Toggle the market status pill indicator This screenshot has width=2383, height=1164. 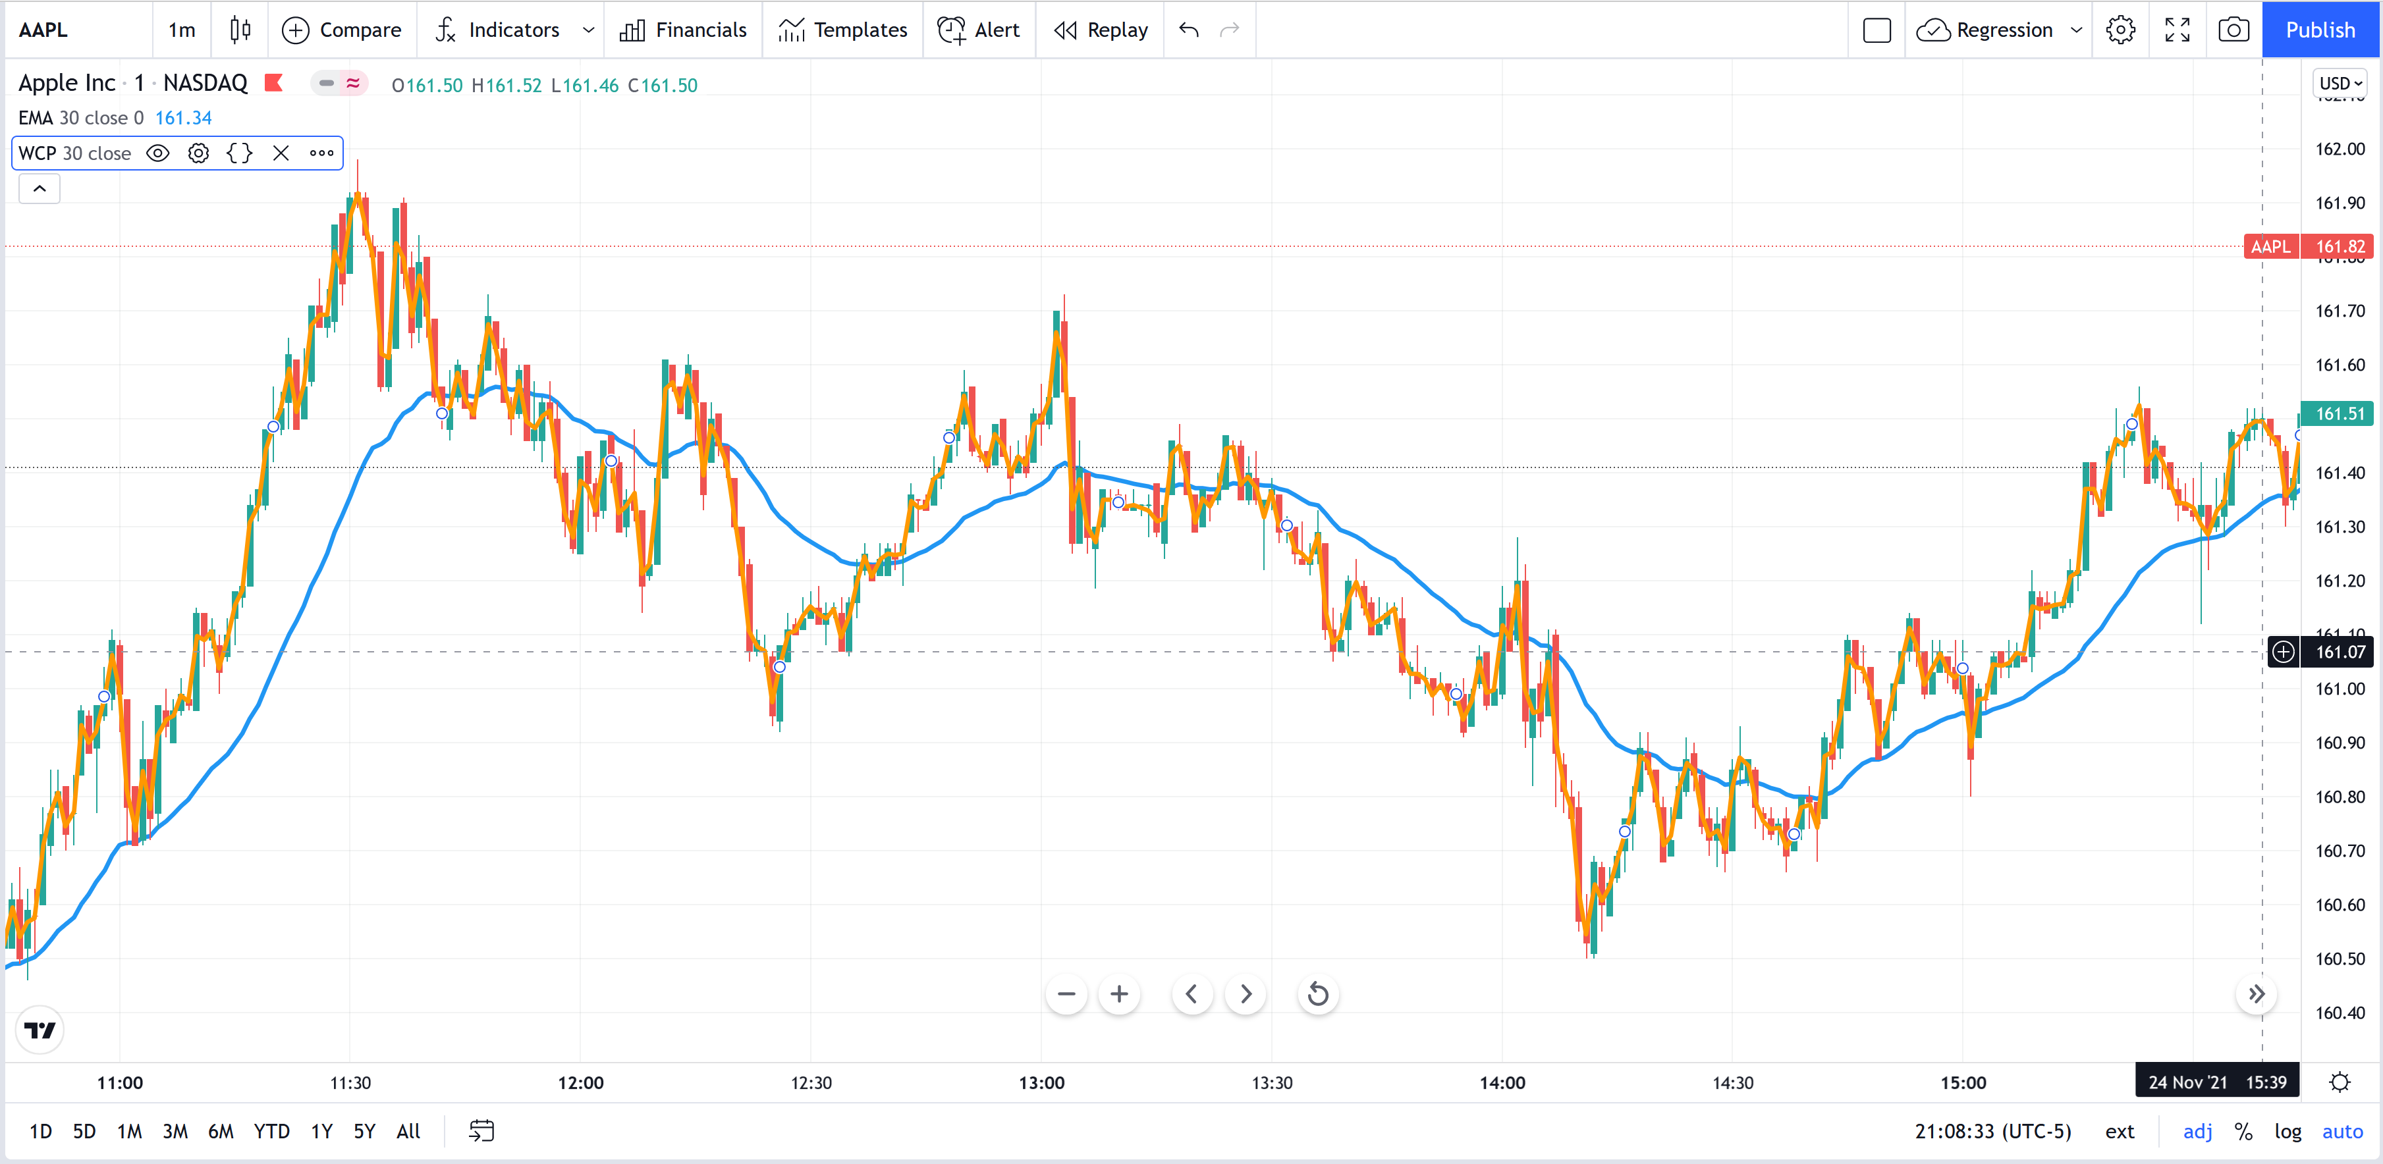tap(339, 83)
